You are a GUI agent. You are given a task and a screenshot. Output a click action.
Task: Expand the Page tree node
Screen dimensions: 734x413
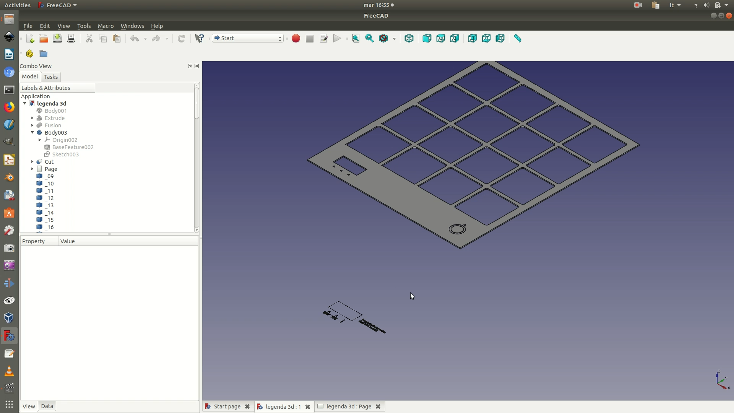32,169
